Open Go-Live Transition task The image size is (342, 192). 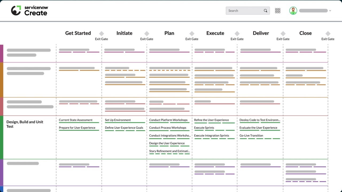pyautogui.click(x=251, y=135)
